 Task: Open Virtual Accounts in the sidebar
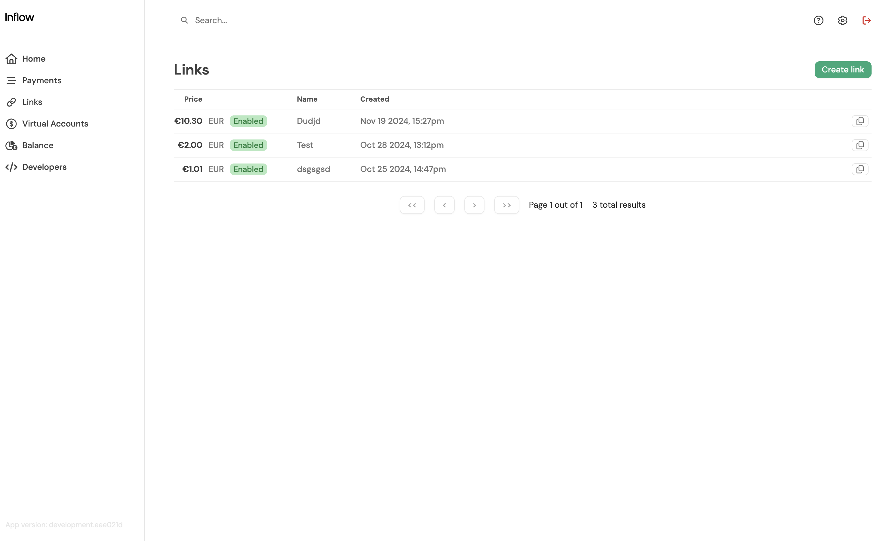click(x=55, y=124)
